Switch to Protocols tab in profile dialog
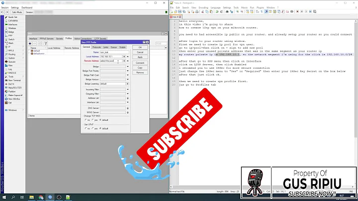The width and height of the screenshot is (358, 201). click(x=96, y=47)
